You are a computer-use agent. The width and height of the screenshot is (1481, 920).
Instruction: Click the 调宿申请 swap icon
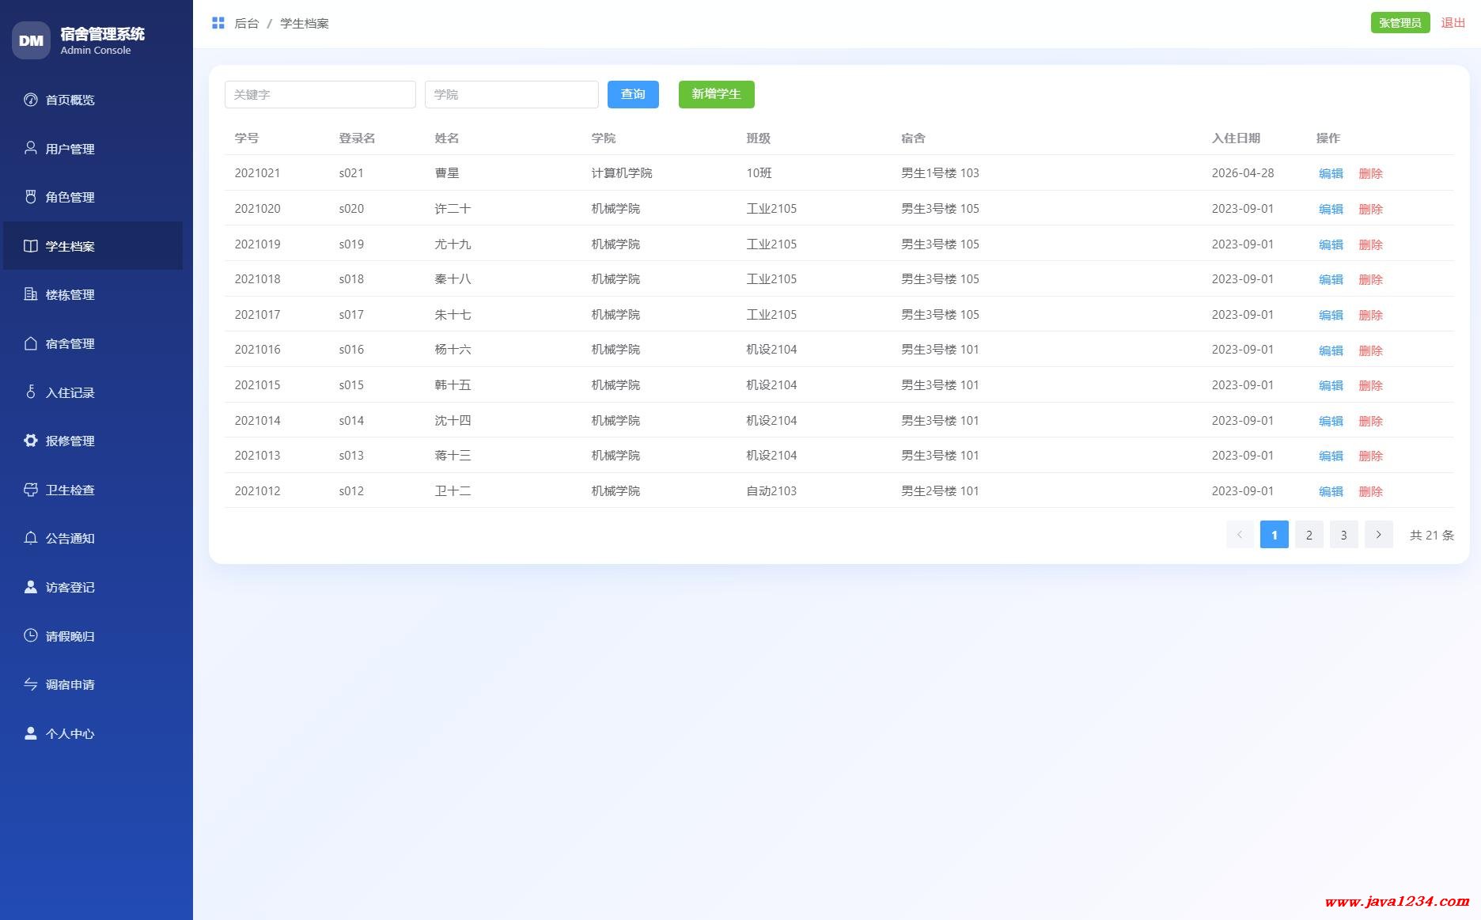tap(31, 684)
